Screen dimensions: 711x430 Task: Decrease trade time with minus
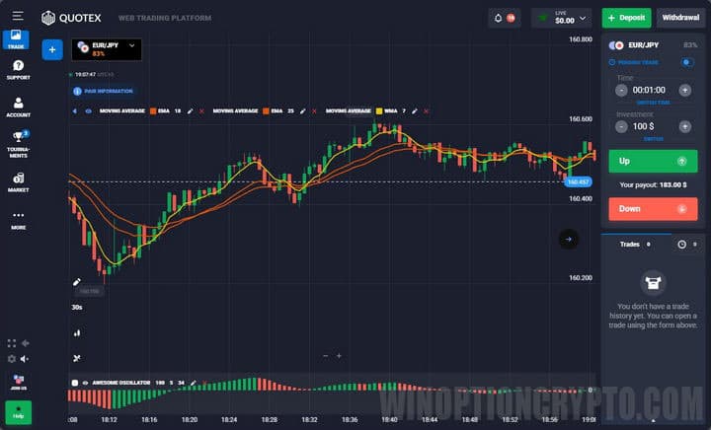tap(621, 90)
